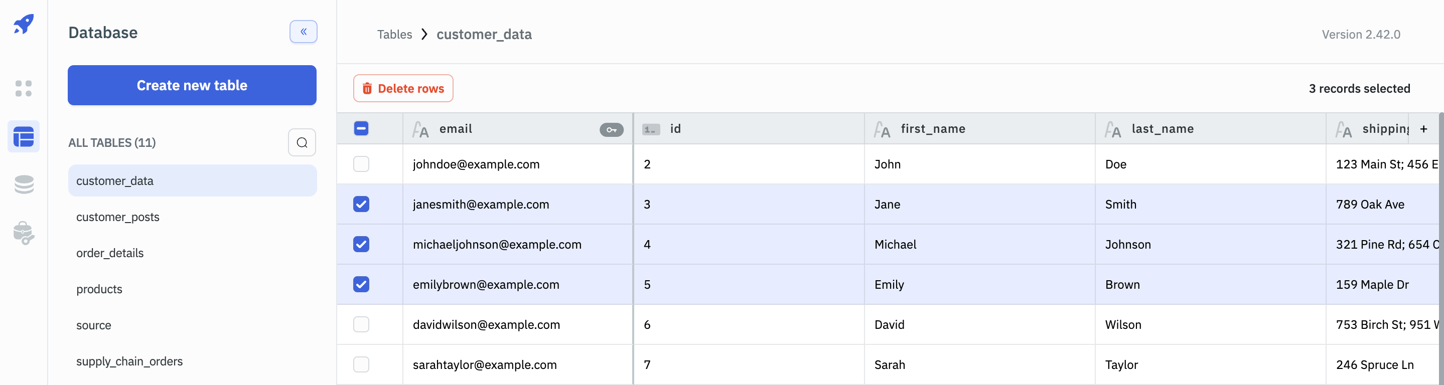Click the search tables magnifier icon
Screen dimensions: 1444x385
pyautogui.click(x=302, y=143)
